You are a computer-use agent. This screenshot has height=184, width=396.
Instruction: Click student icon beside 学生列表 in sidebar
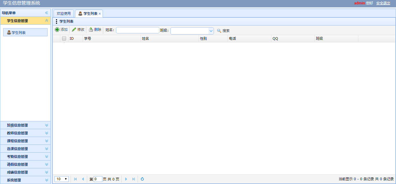(9, 33)
